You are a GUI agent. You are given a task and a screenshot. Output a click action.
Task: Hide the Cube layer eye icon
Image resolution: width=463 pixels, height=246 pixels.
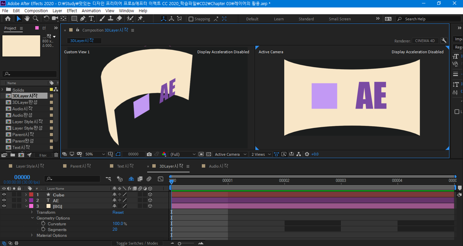tap(4, 195)
